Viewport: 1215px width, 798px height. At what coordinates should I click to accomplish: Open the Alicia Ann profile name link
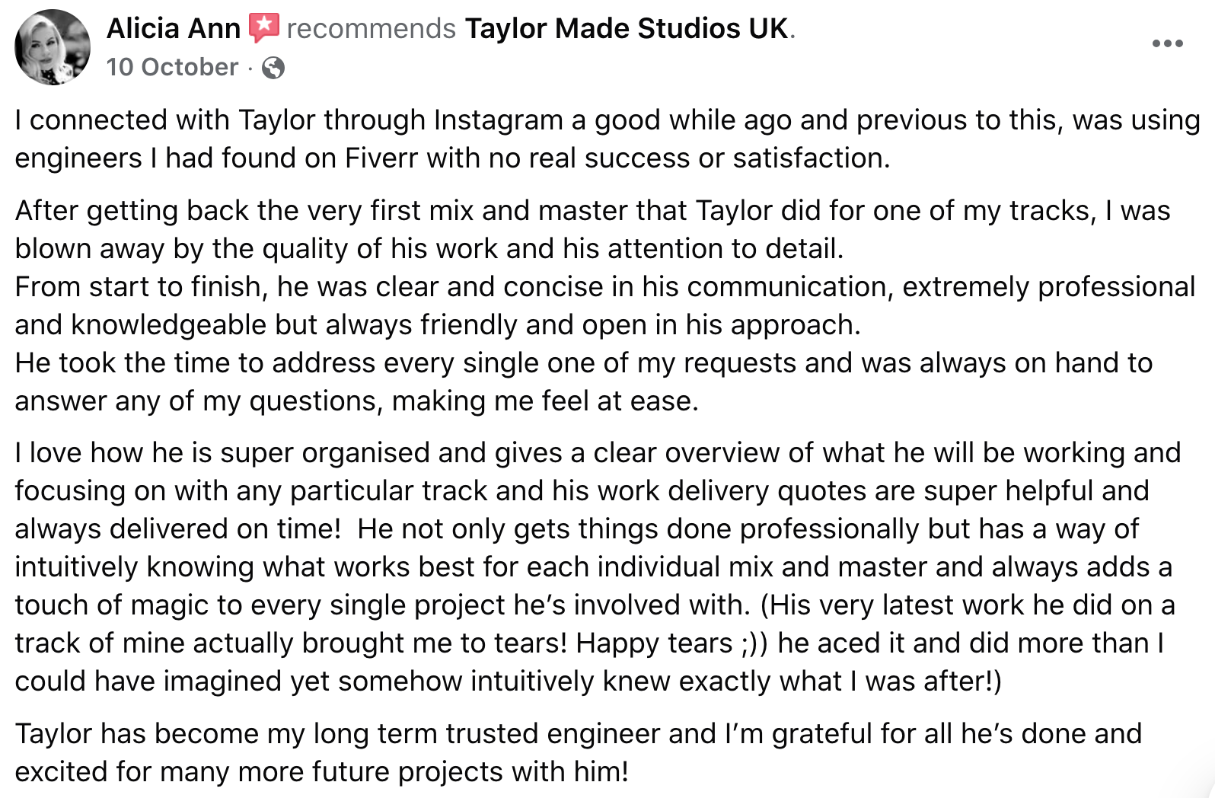pyautogui.click(x=173, y=28)
